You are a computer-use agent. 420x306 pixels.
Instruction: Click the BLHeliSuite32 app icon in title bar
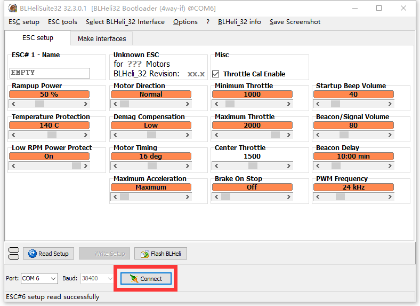[12, 8]
